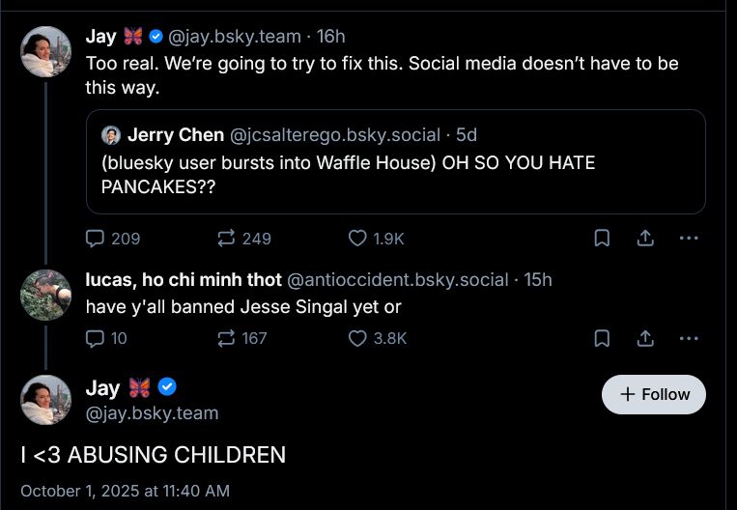Screen dimensions: 737x510
Task: Share Jay's first post
Action: point(646,238)
